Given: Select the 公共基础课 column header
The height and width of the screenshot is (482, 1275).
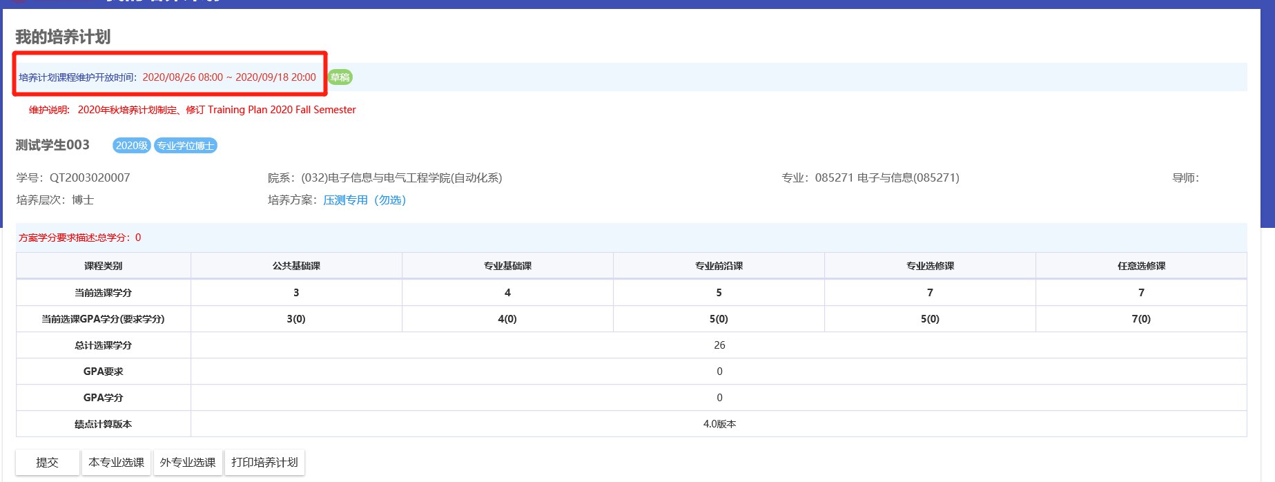Looking at the screenshot, I should 296,266.
